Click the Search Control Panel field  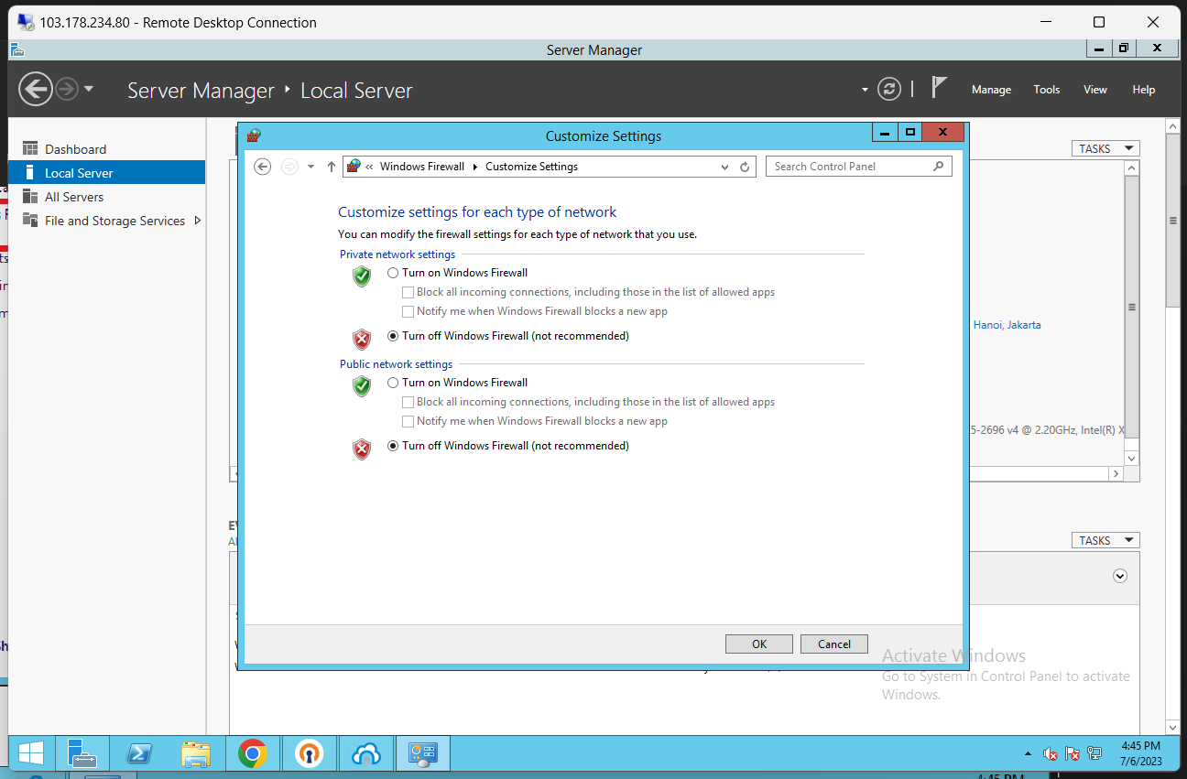(x=858, y=167)
